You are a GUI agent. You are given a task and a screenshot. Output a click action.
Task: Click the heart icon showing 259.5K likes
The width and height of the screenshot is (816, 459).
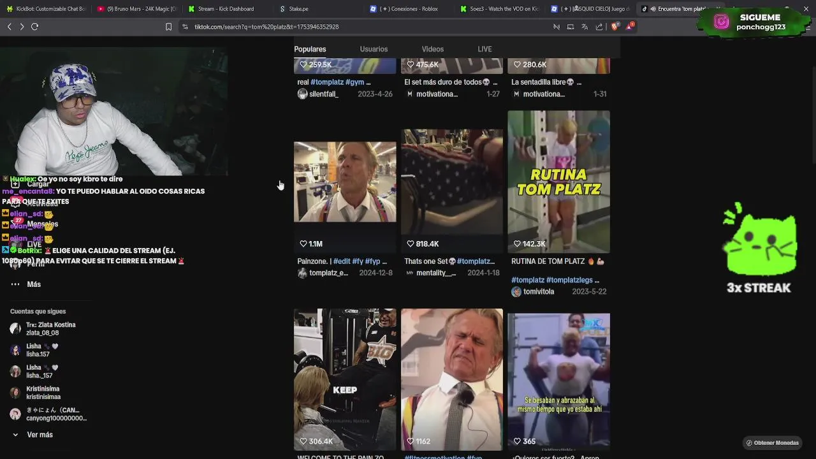point(303,64)
